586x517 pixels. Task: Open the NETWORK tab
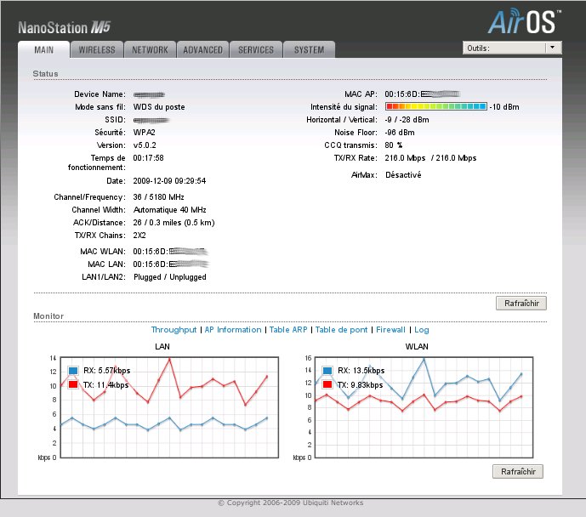[150, 49]
